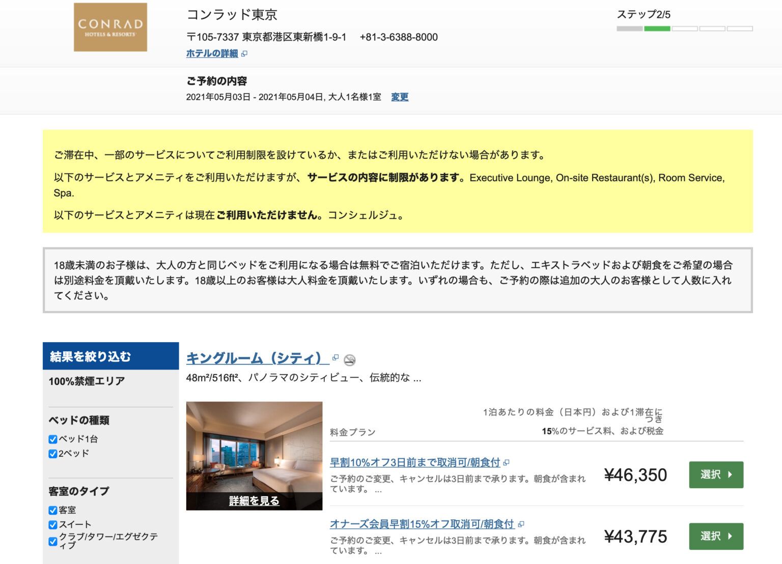Screen dimensions: 782x564
Task: Click the 48m²/516ft² room description text
Action: pyautogui.click(x=303, y=378)
